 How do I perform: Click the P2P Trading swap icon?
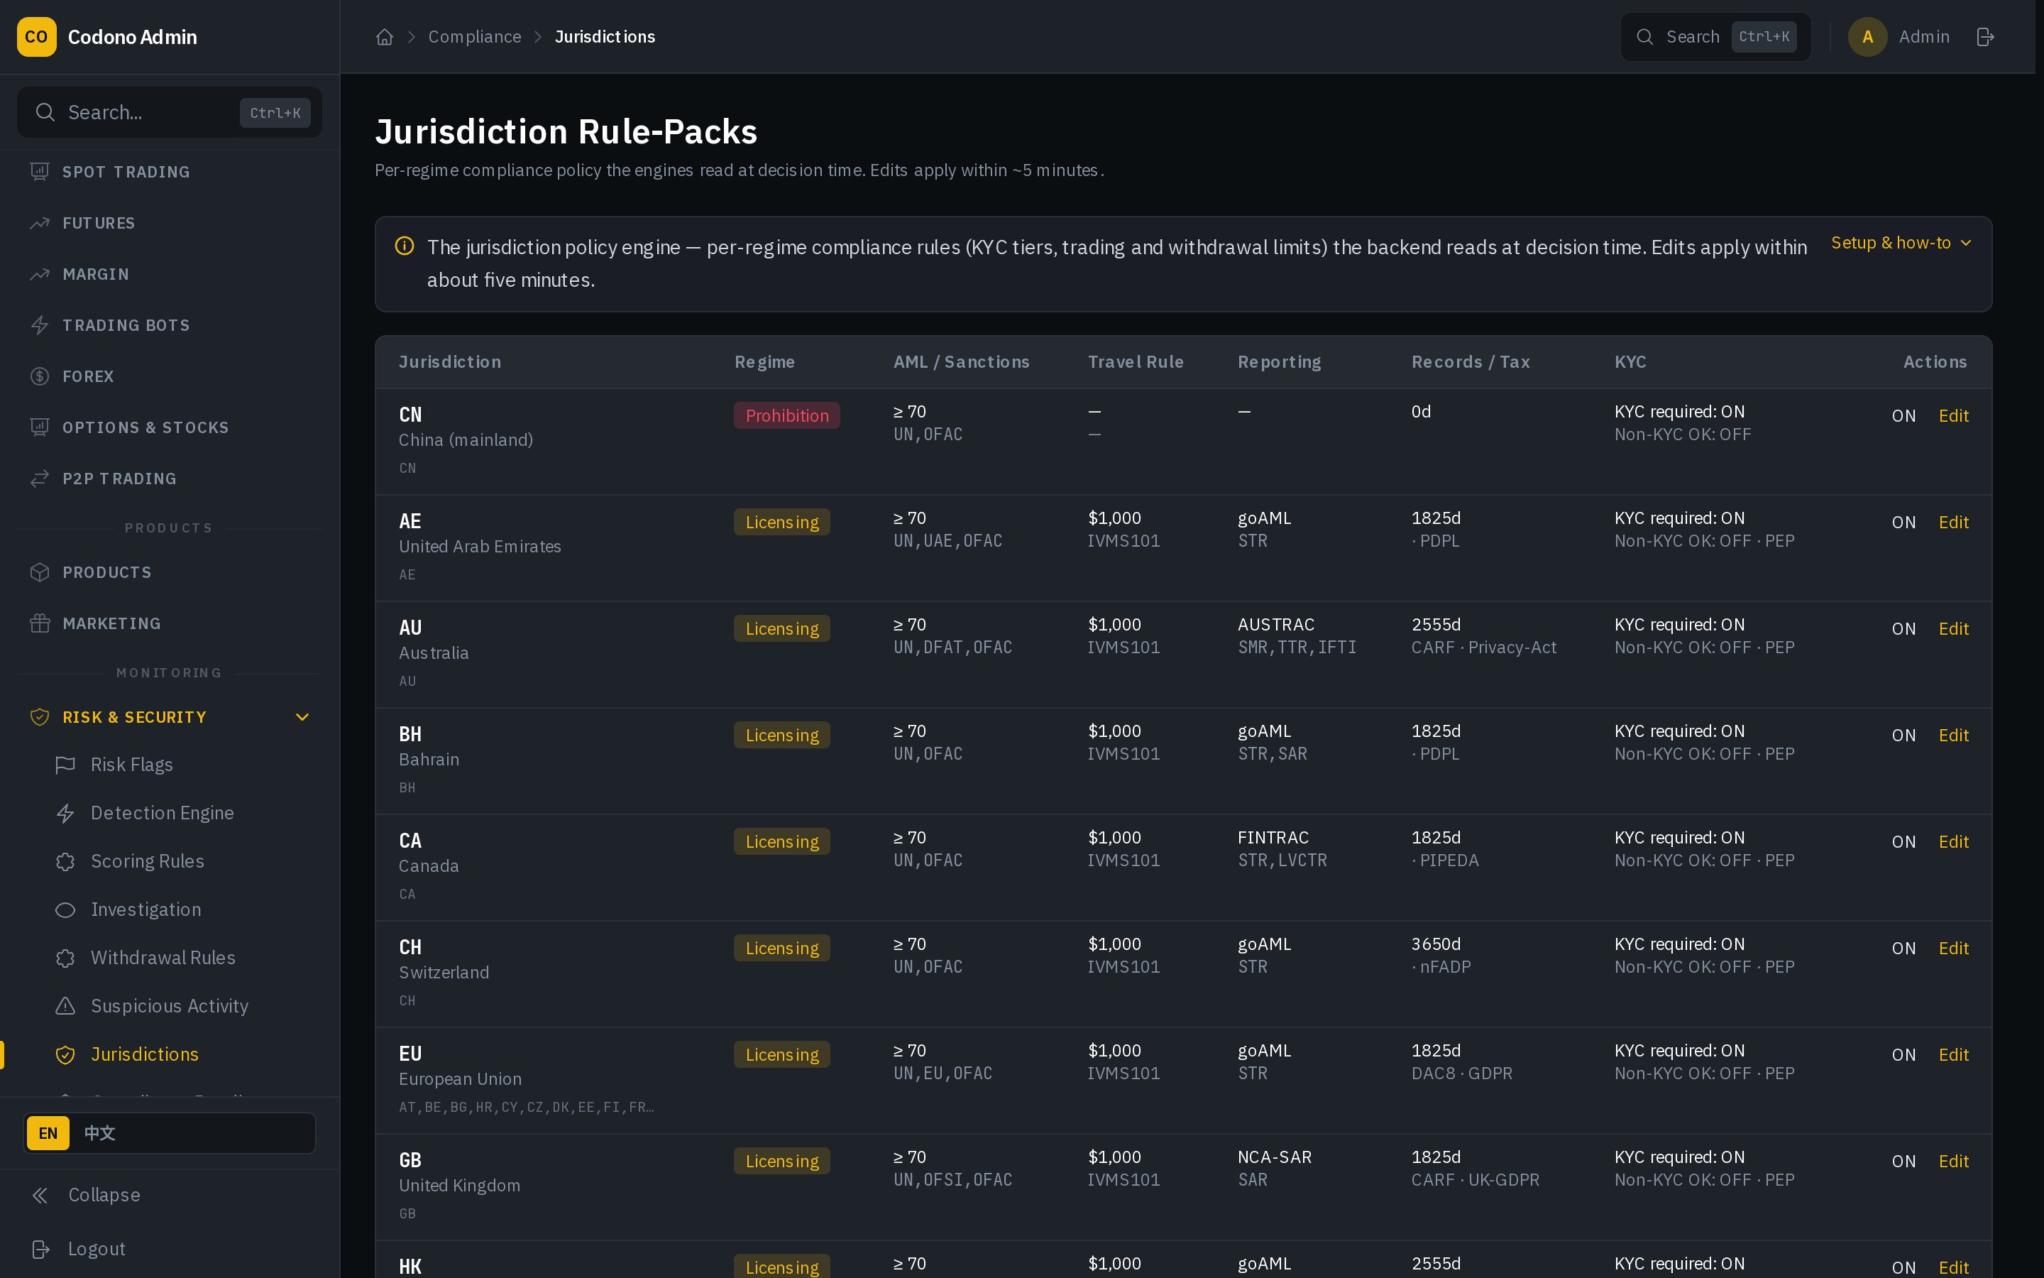[40, 479]
